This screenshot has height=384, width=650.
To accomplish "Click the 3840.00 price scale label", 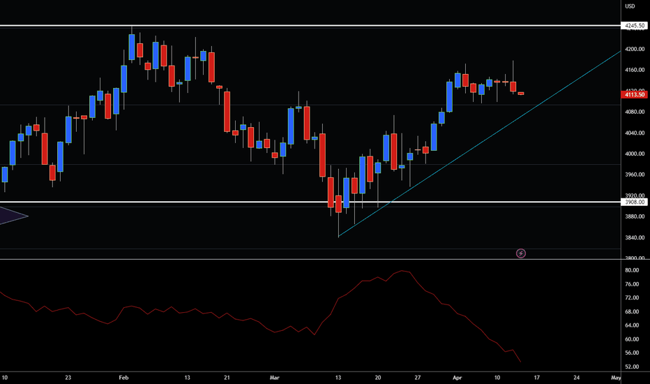I will click(635, 237).
